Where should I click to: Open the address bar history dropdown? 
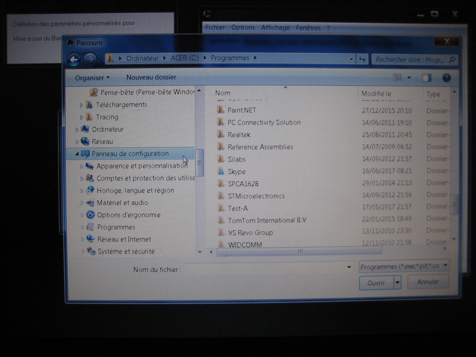[x=351, y=59]
